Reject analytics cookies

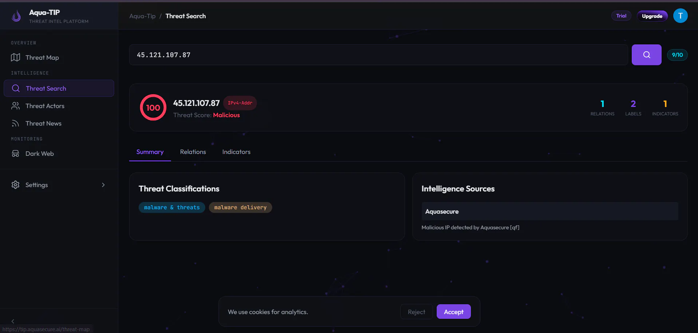(416, 312)
